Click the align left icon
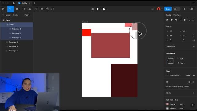197x111 pixels. click(167, 20)
